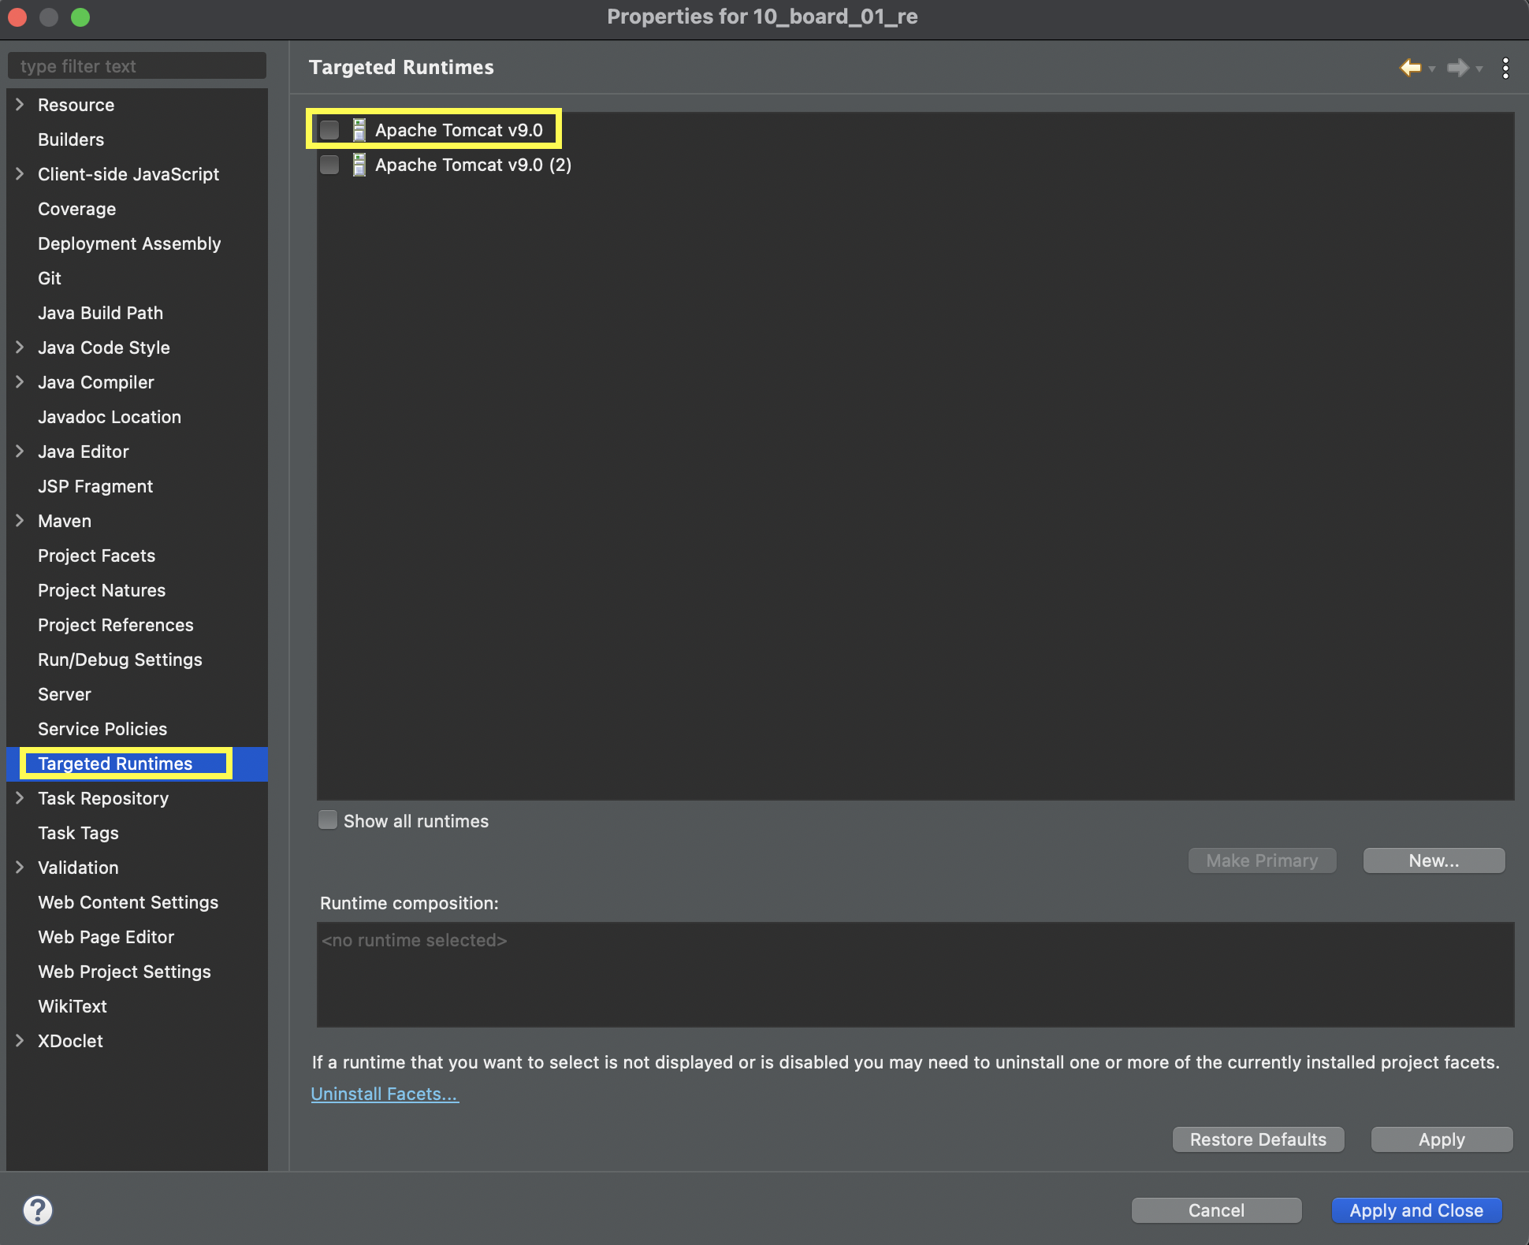Click the Apache Tomcat v9.0 server icon
The width and height of the screenshot is (1529, 1245).
[x=359, y=130]
